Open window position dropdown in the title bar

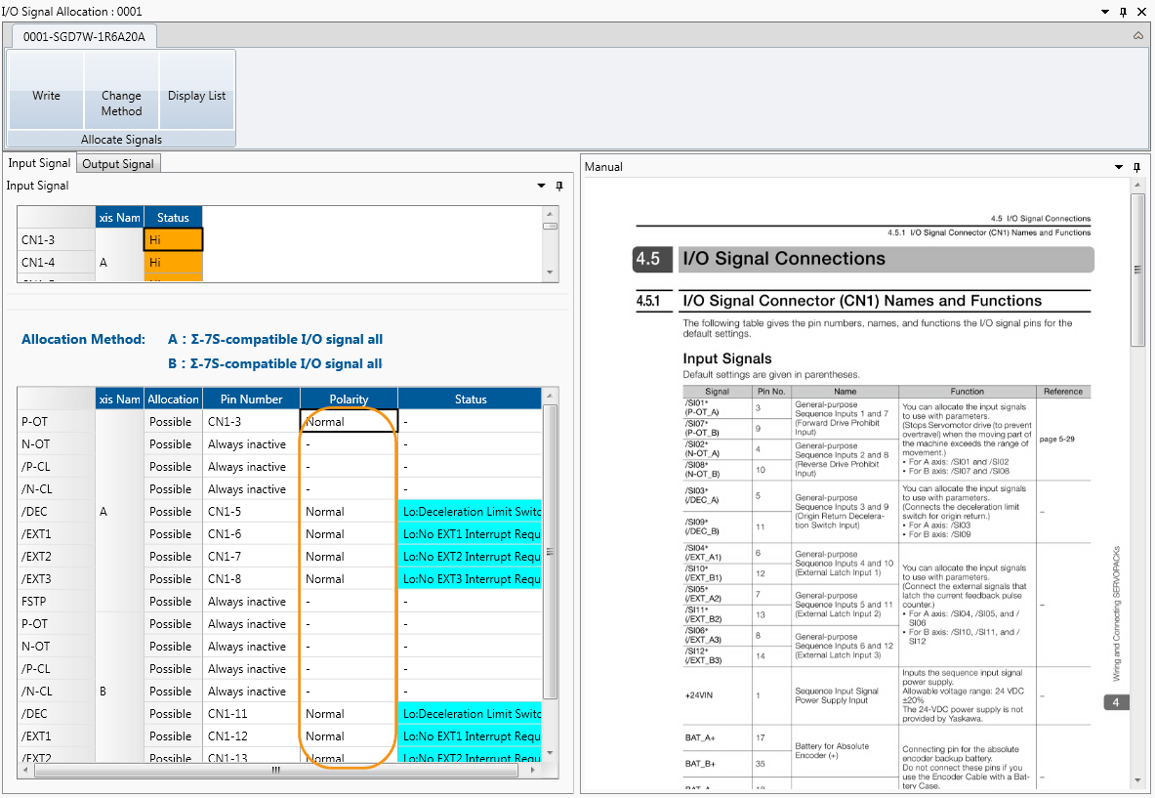coord(1105,11)
